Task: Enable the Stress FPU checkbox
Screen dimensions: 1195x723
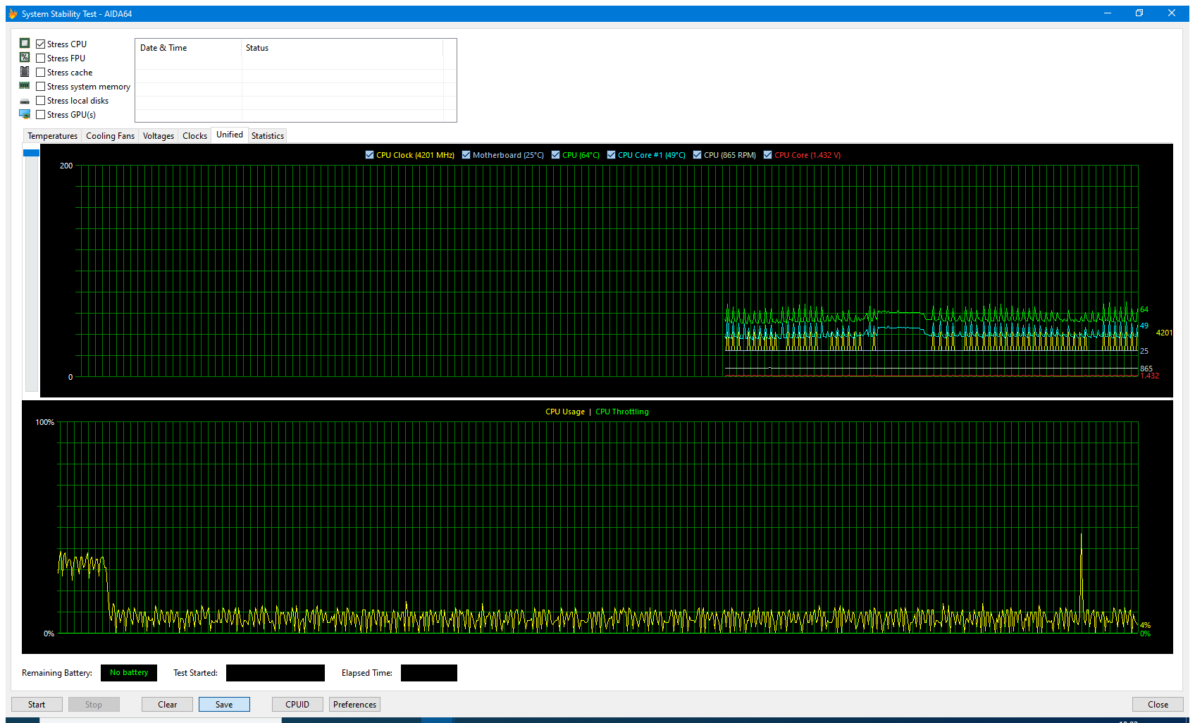Action: 41,58
